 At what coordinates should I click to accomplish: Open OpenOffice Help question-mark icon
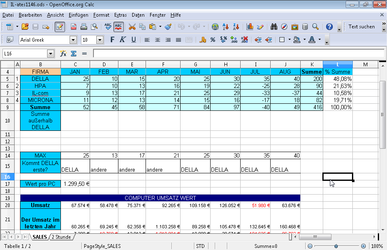click(x=329, y=27)
